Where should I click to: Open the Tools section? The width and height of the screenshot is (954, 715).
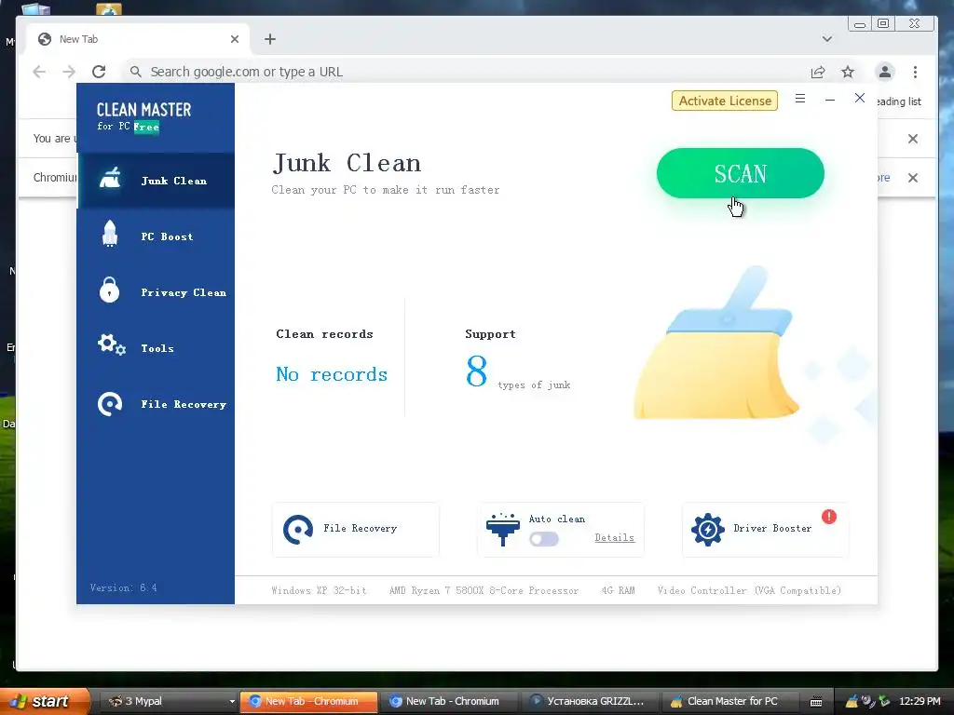pyautogui.click(x=156, y=348)
